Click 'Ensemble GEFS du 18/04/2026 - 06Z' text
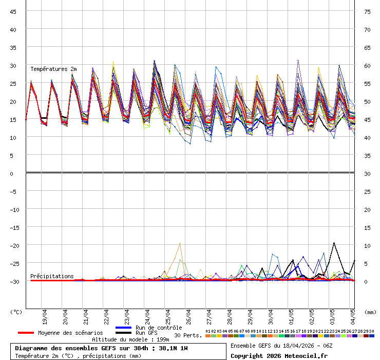This screenshot has height=360, width=380. [x=281, y=346]
